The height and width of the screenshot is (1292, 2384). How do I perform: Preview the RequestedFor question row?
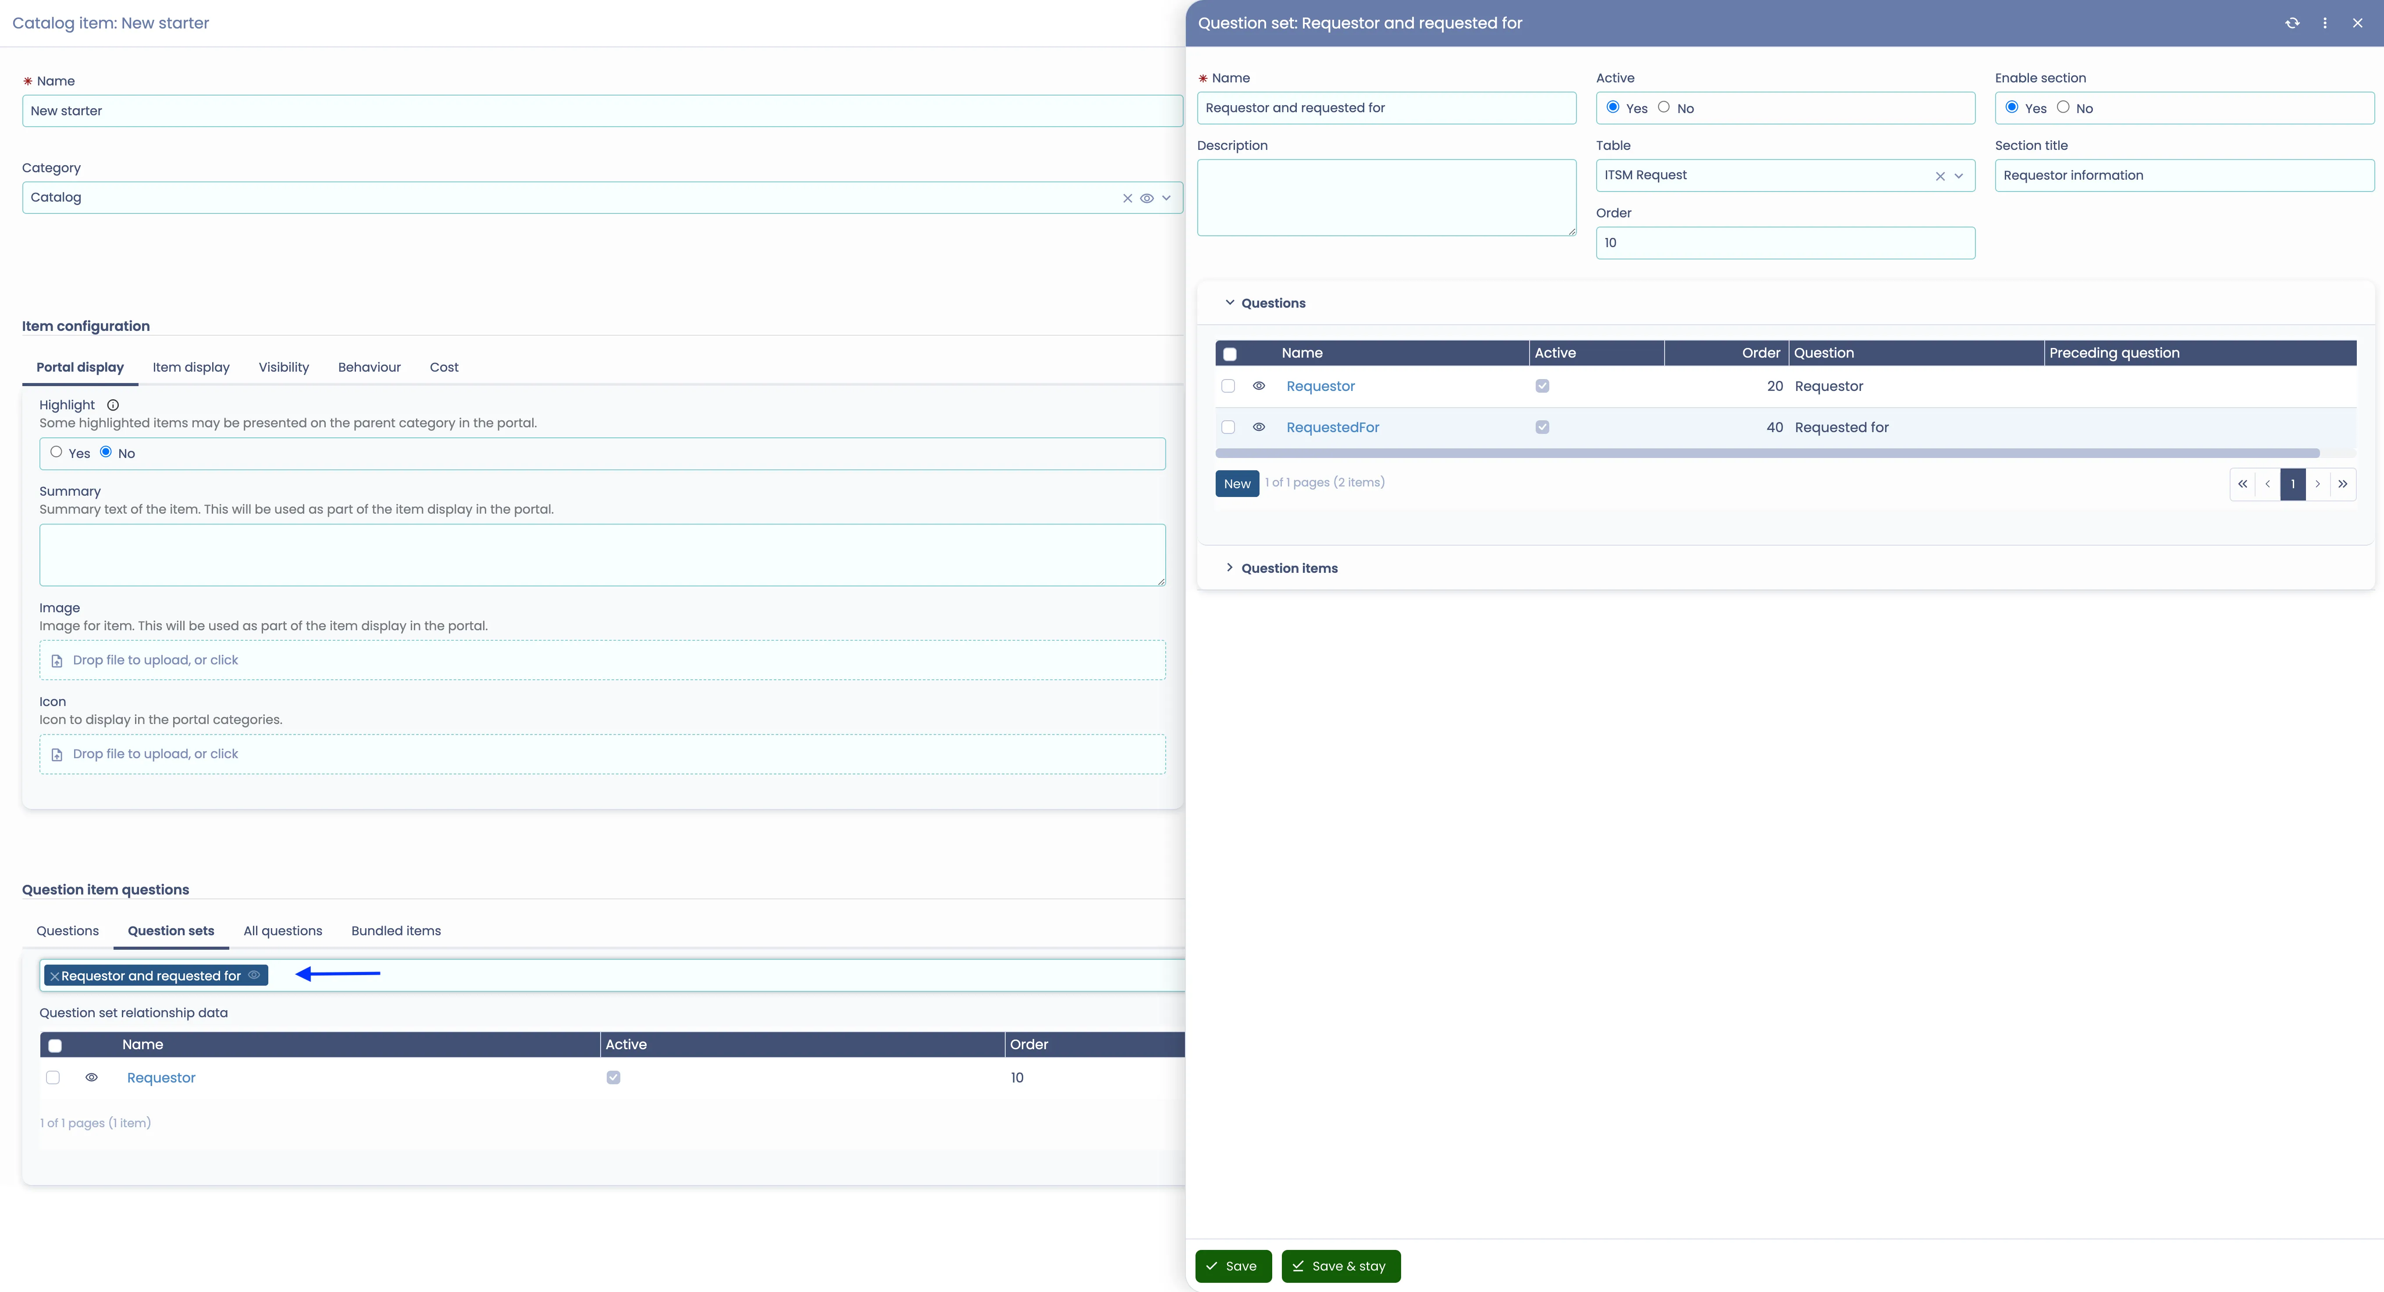tap(1259, 427)
